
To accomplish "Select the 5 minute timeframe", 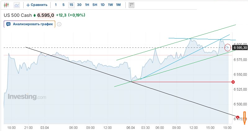I will (63, 5).
